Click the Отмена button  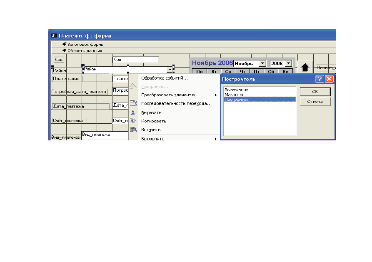click(x=315, y=102)
